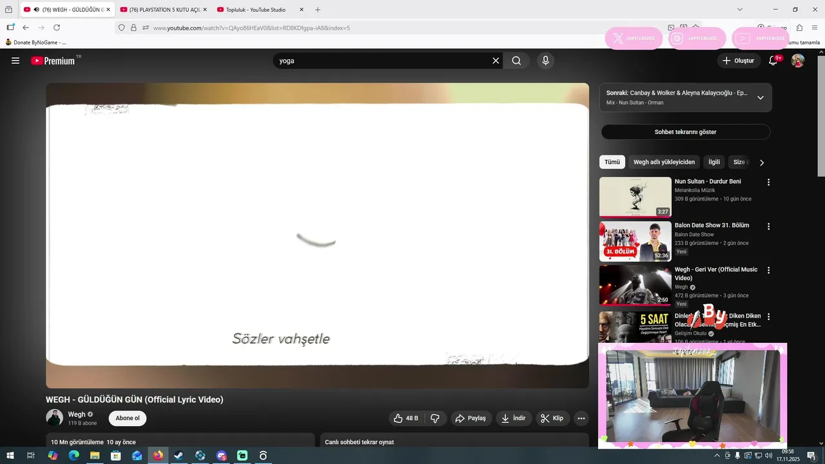Open the Oluştur create menu
This screenshot has height=464, width=825.
[739, 61]
